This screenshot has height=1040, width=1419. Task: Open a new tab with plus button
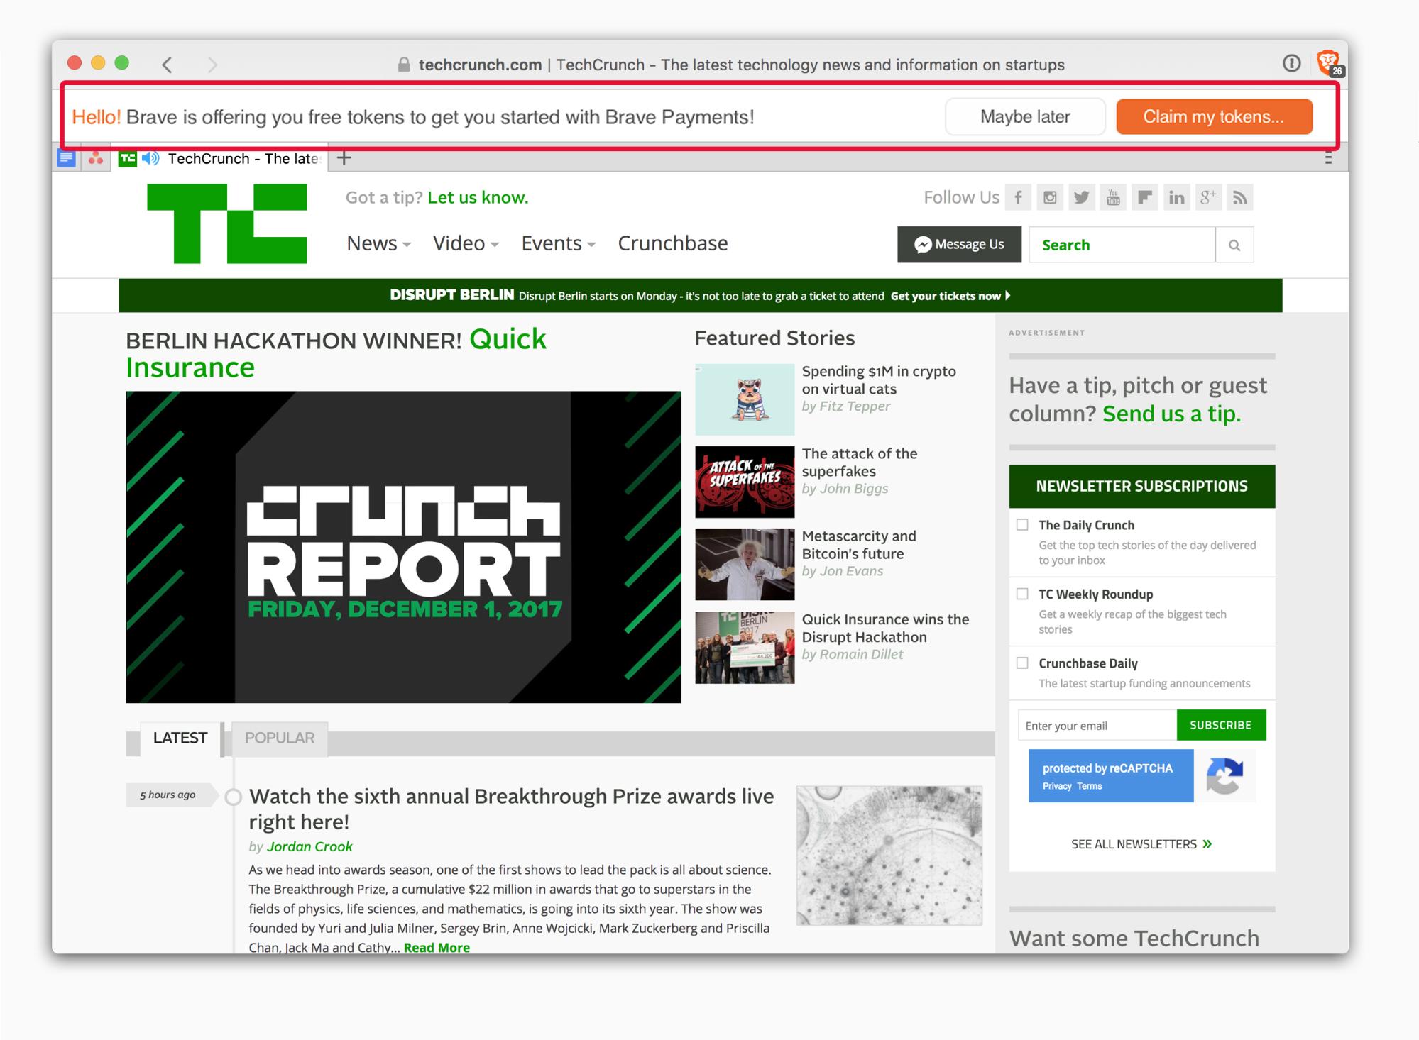pyautogui.click(x=344, y=158)
